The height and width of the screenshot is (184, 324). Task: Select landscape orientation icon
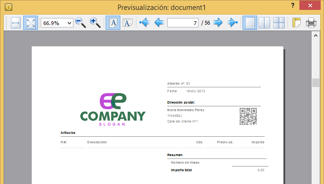[x=127, y=23]
